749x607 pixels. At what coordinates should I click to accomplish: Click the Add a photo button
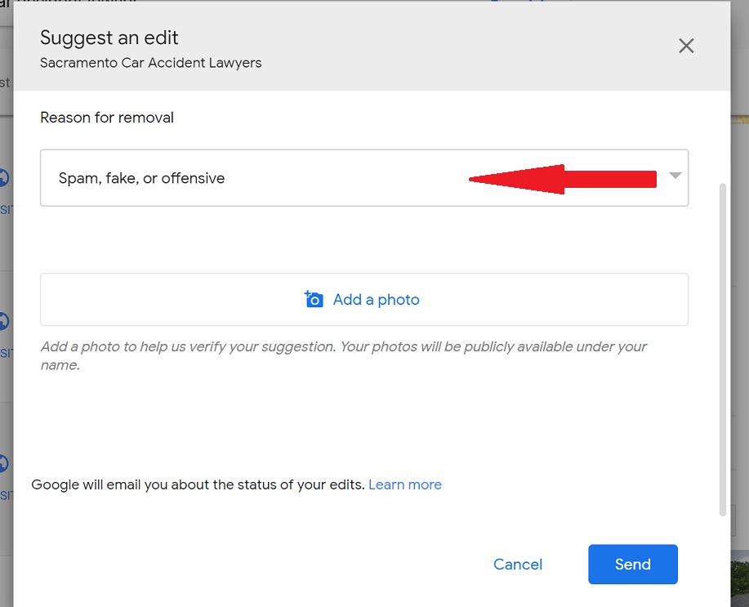pos(364,300)
